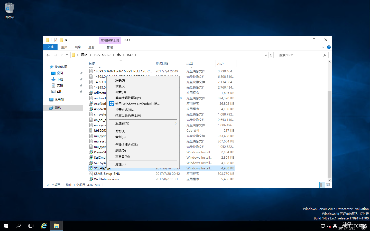Open the 管理 ribbon tab
Image resolution: width=370 pixels, height=231 pixels.
pos(110,47)
